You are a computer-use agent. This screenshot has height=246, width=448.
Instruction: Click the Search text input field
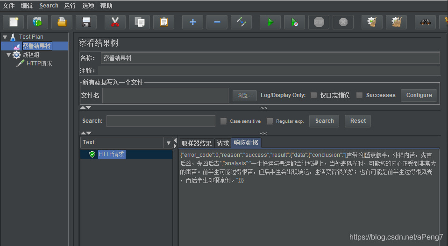tap(161, 121)
